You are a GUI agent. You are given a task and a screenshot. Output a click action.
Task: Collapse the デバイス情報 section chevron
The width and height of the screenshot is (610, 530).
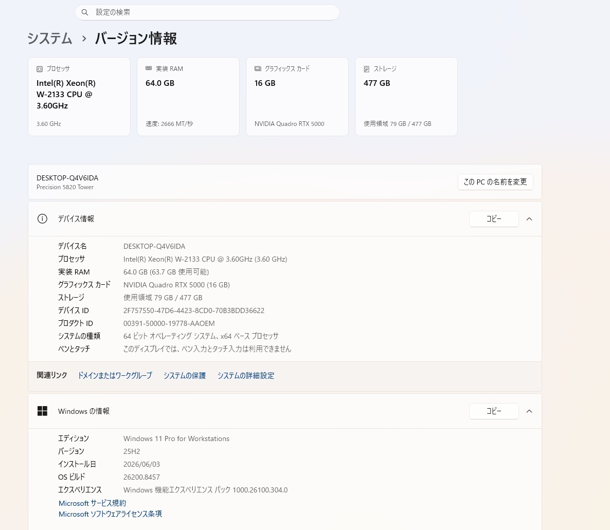(529, 219)
